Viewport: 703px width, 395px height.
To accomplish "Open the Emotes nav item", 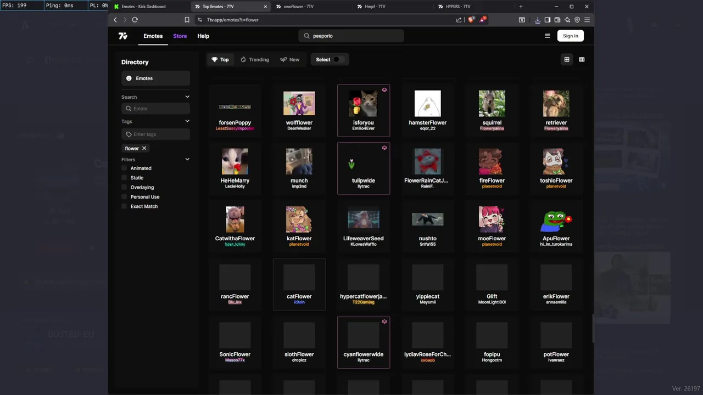I will (153, 36).
